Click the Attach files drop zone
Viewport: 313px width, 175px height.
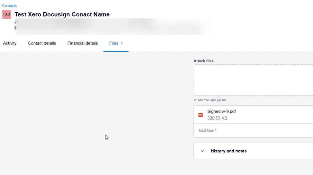[x=253, y=80]
